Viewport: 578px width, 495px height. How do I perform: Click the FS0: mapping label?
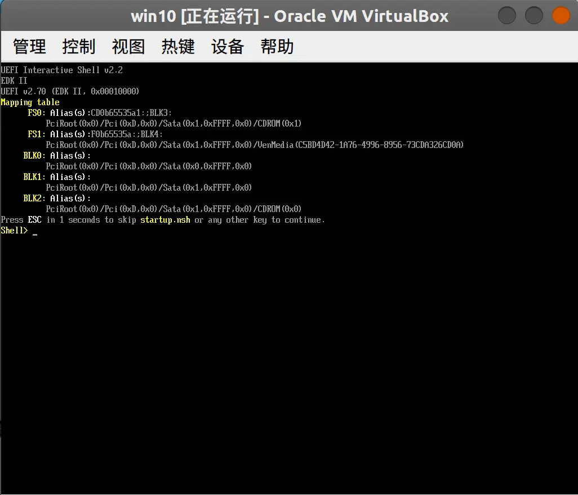pos(37,113)
